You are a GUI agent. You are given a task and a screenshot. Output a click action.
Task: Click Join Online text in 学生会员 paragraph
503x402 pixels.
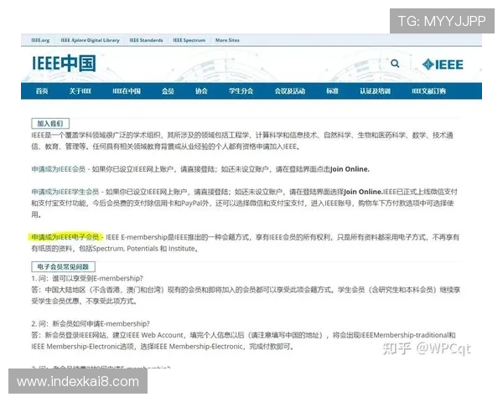point(363,192)
